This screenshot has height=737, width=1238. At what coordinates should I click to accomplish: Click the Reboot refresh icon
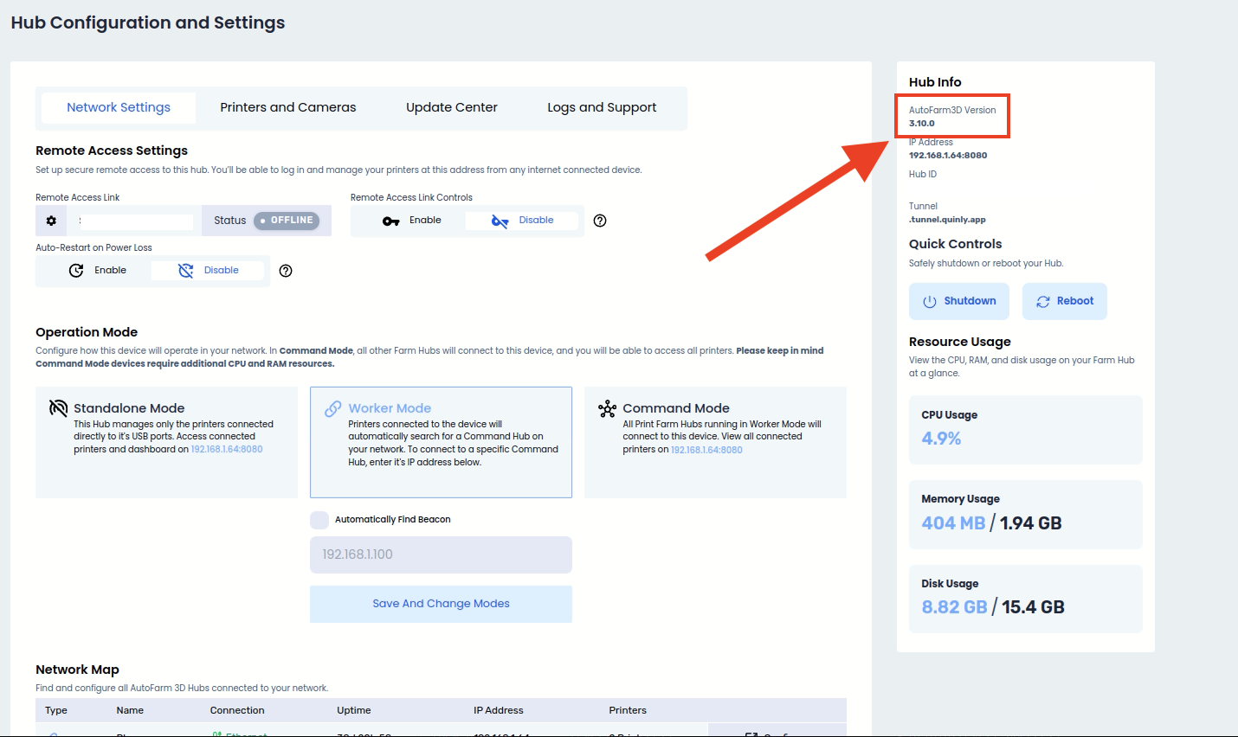tap(1042, 302)
